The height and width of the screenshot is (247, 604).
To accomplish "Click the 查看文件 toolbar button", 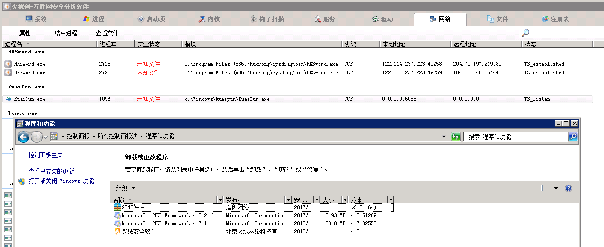I will pyautogui.click(x=107, y=33).
